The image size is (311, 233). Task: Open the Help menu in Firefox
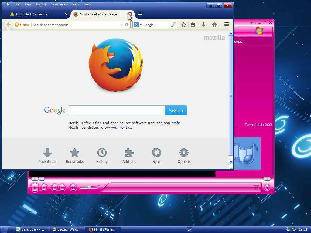tap(87, 4)
